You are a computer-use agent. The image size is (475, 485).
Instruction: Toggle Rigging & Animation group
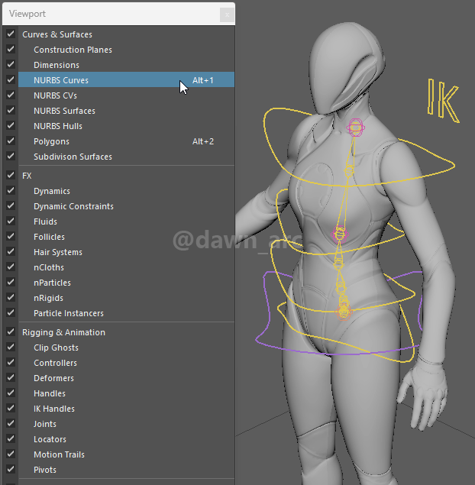coord(11,331)
